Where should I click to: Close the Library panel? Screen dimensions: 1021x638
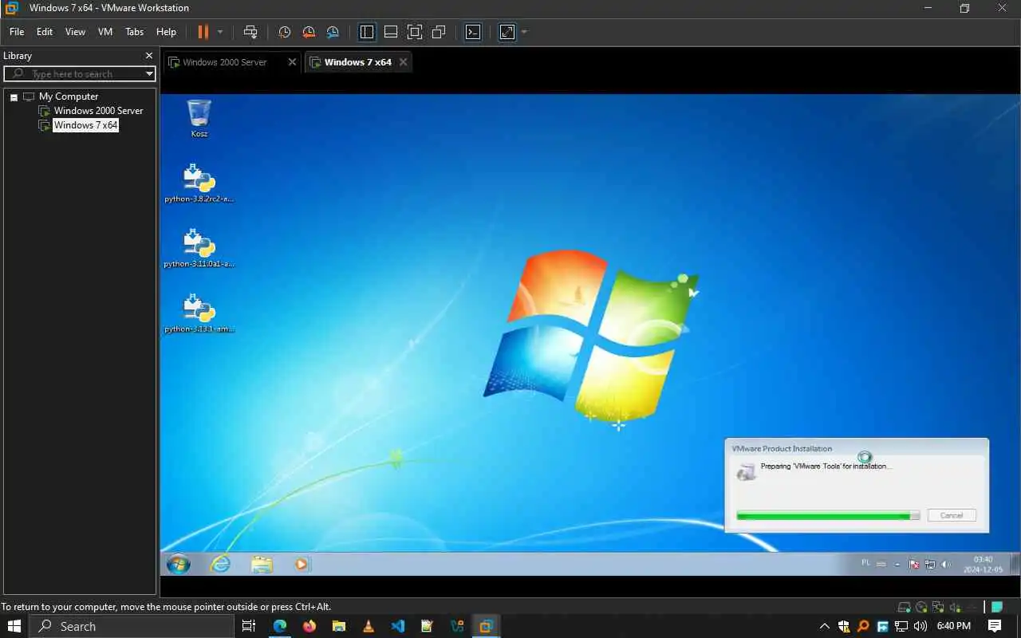click(148, 56)
